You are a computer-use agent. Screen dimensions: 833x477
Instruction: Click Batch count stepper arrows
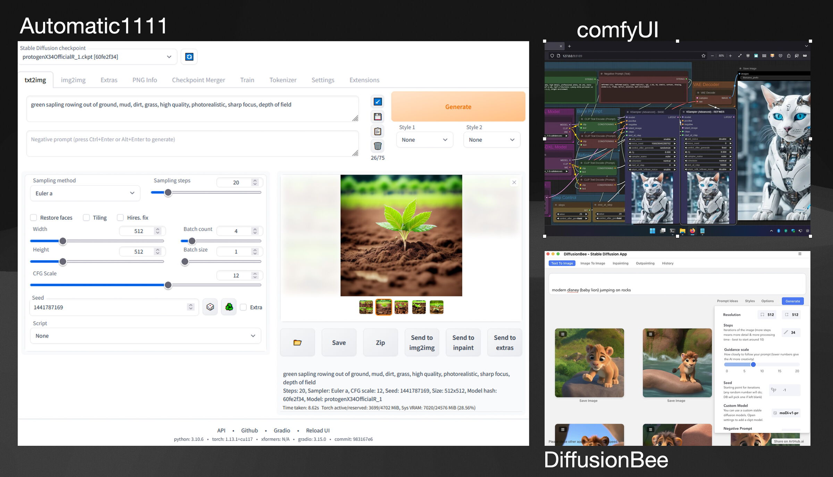255,231
